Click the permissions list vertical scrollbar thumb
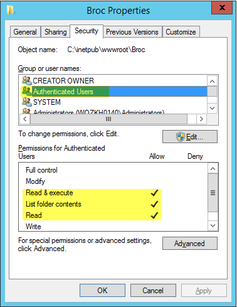This screenshot has height=307, width=237. coord(213,193)
